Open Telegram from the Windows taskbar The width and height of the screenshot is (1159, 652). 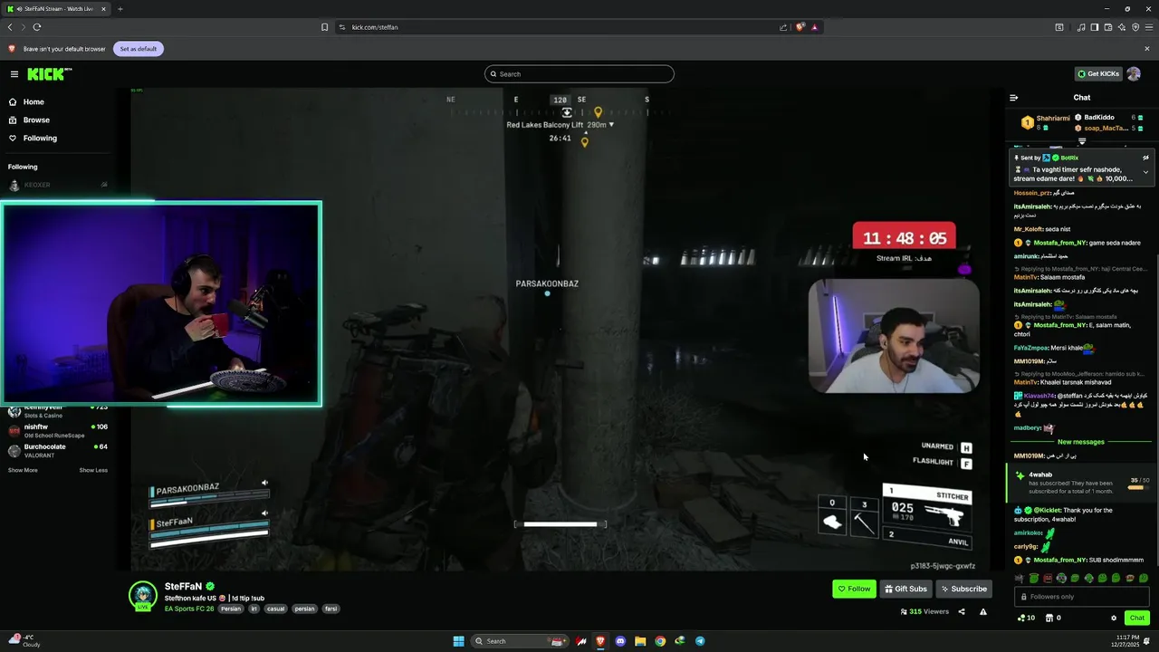tap(700, 641)
